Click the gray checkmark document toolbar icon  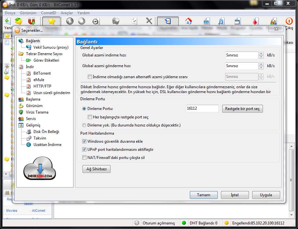135,21
